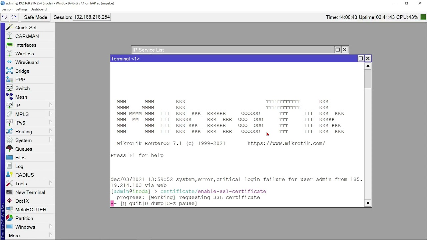
Task: Click the Dot1X icon in sidebar
Action: pyautogui.click(x=9, y=201)
